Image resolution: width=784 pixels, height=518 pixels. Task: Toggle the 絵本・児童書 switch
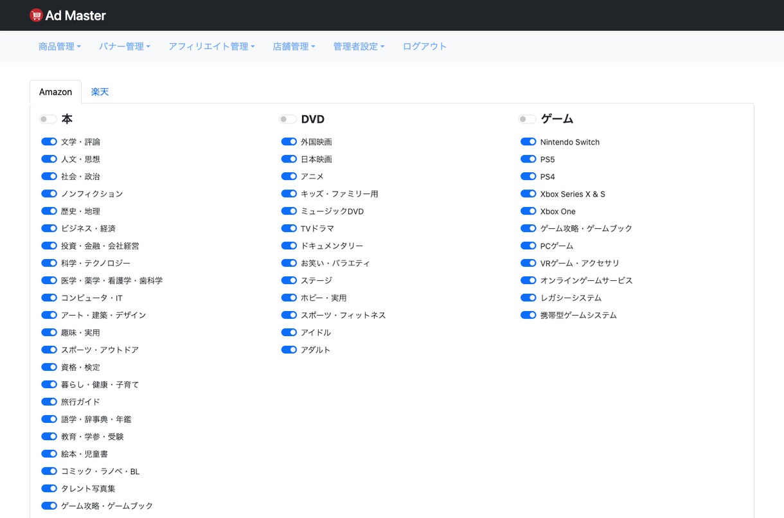coord(49,454)
